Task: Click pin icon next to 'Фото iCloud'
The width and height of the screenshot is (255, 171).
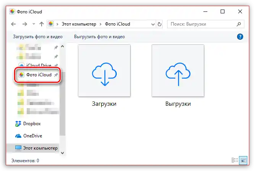Action: coord(56,75)
